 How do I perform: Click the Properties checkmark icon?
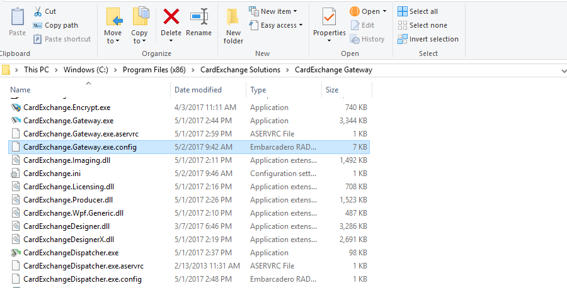329,17
